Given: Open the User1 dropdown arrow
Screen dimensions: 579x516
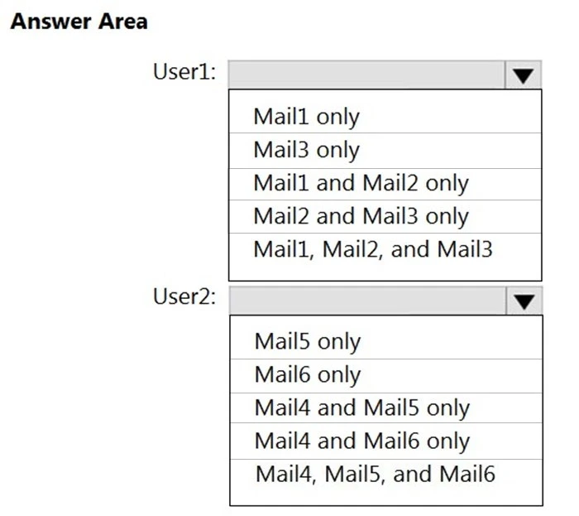Looking at the screenshot, I should pyautogui.click(x=522, y=75).
